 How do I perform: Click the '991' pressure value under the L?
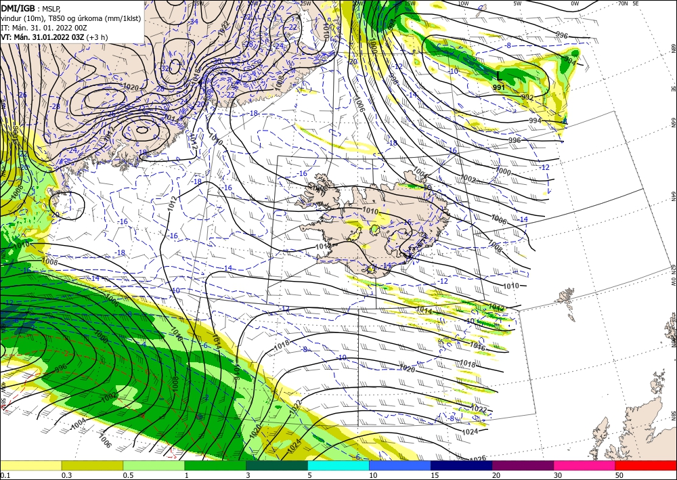[x=499, y=87]
